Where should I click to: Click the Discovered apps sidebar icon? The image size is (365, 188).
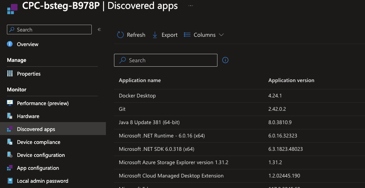pos(10,129)
